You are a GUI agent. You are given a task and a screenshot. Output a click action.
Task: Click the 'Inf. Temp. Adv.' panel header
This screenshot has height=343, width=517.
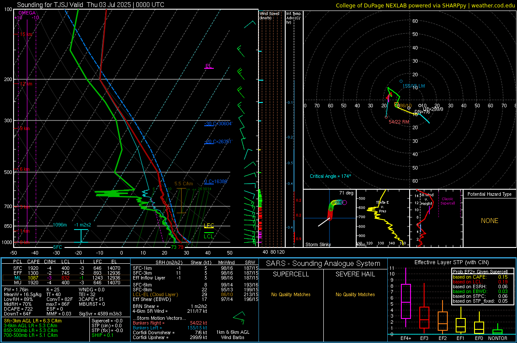(x=294, y=18)
